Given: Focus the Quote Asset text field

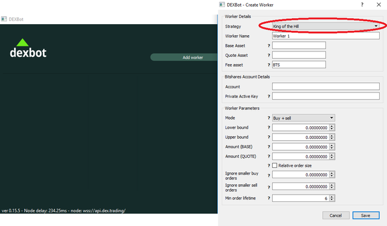Looking at the screenshot, I should pos(299,55).
